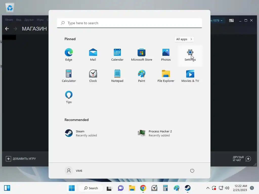The width and height of the screenshot is (259, 194).
Task: Open Task View on the taskbar
Action: coord(109,188)
